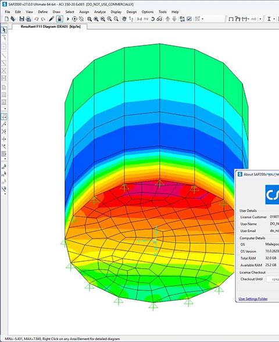The height and width of the screenshot is (342, 279).
Task: Open the Help menu
Action: (175, 12)
